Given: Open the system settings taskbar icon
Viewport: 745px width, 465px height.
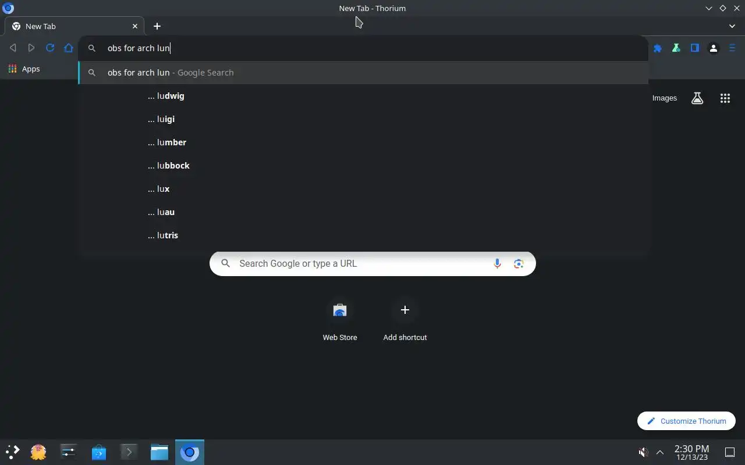Looking at the screenshot, I should (69, 452).
